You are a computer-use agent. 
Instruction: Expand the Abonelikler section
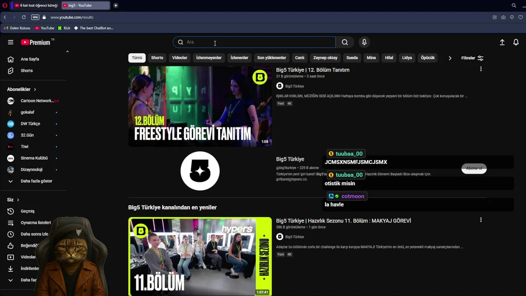pyautogui.click(x=22, y=89)
